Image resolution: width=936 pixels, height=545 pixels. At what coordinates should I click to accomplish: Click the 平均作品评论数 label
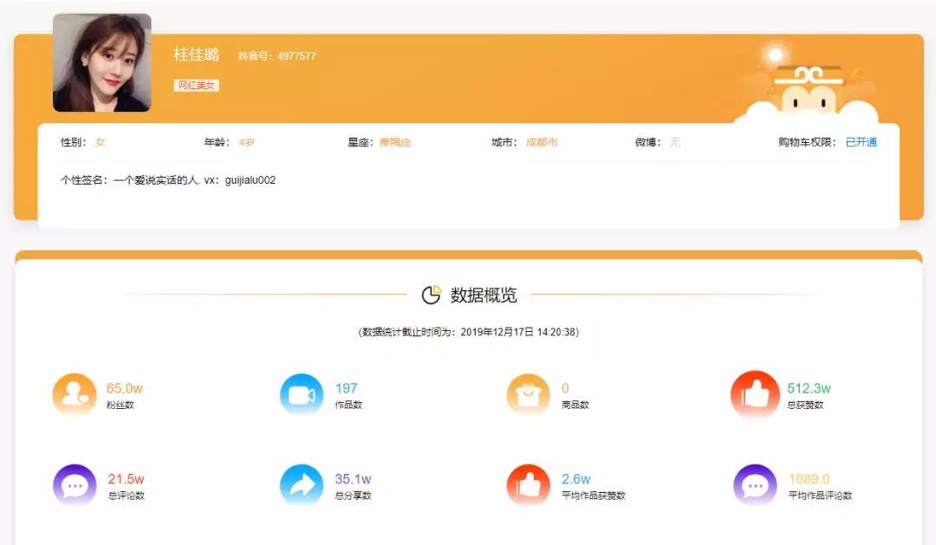820,496
